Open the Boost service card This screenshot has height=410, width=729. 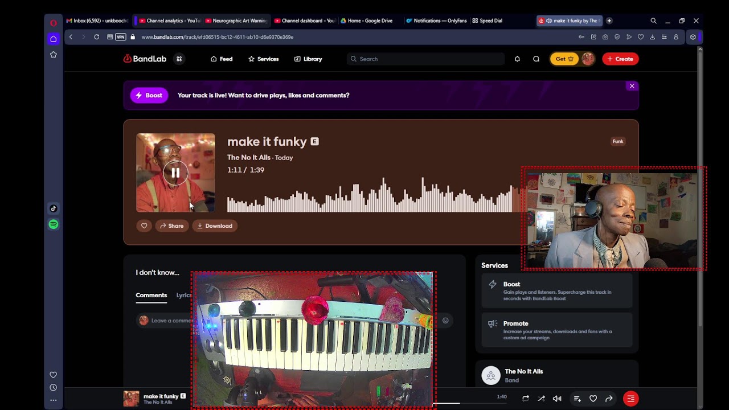coord(557,290)
